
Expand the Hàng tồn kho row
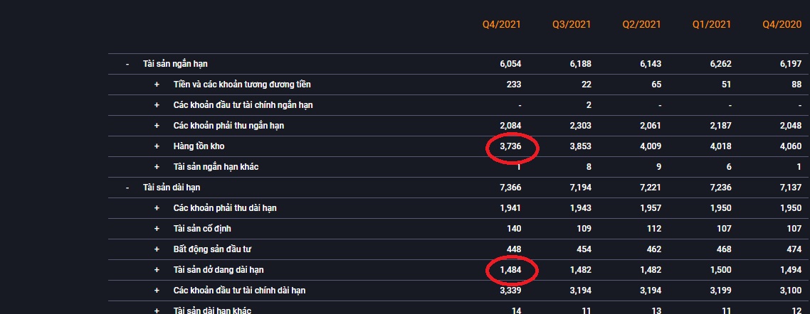pyautogui.click(x=157, y=146)
